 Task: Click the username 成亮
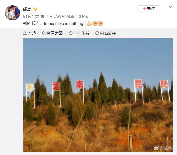pyautogui.click(x=27, y=9)
